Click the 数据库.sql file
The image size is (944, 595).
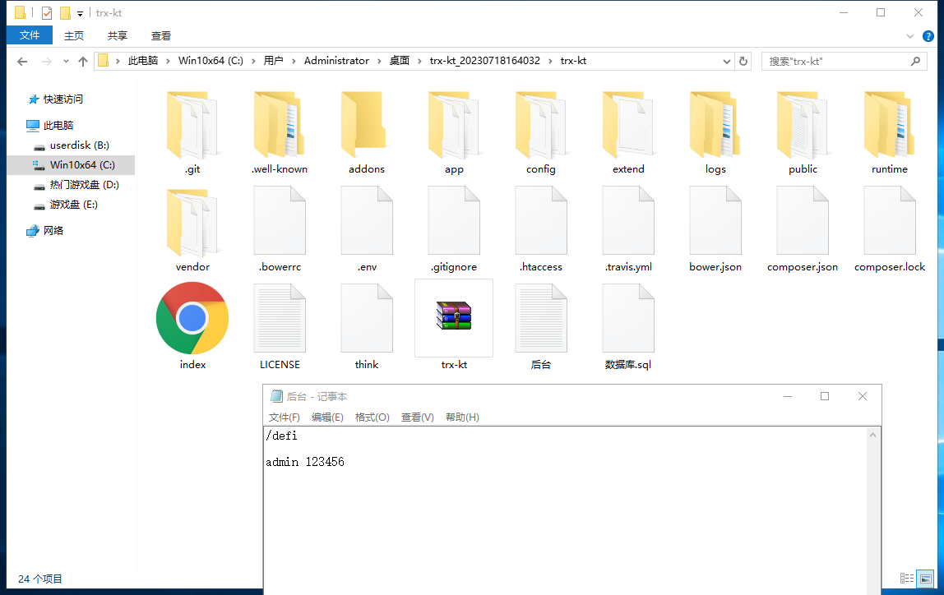(628, 319)
